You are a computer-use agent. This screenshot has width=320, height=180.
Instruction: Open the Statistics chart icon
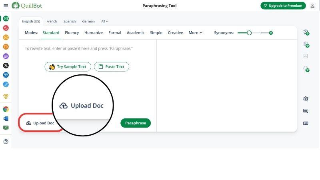tap(306, 56)
